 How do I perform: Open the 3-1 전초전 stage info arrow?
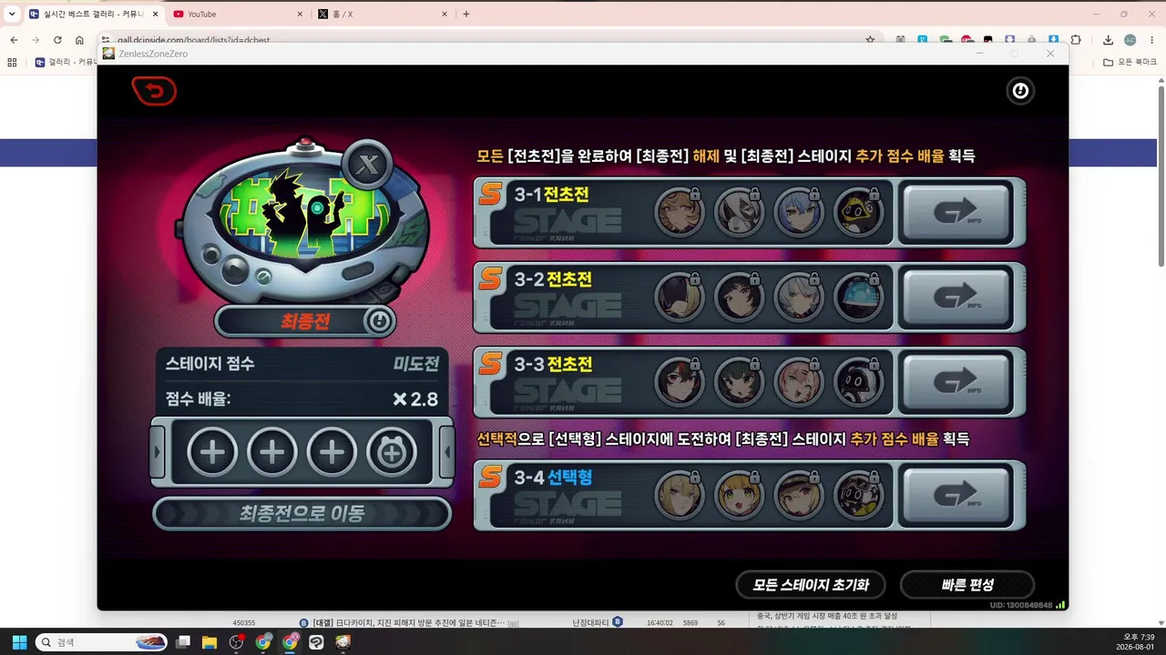coord(956,212)
